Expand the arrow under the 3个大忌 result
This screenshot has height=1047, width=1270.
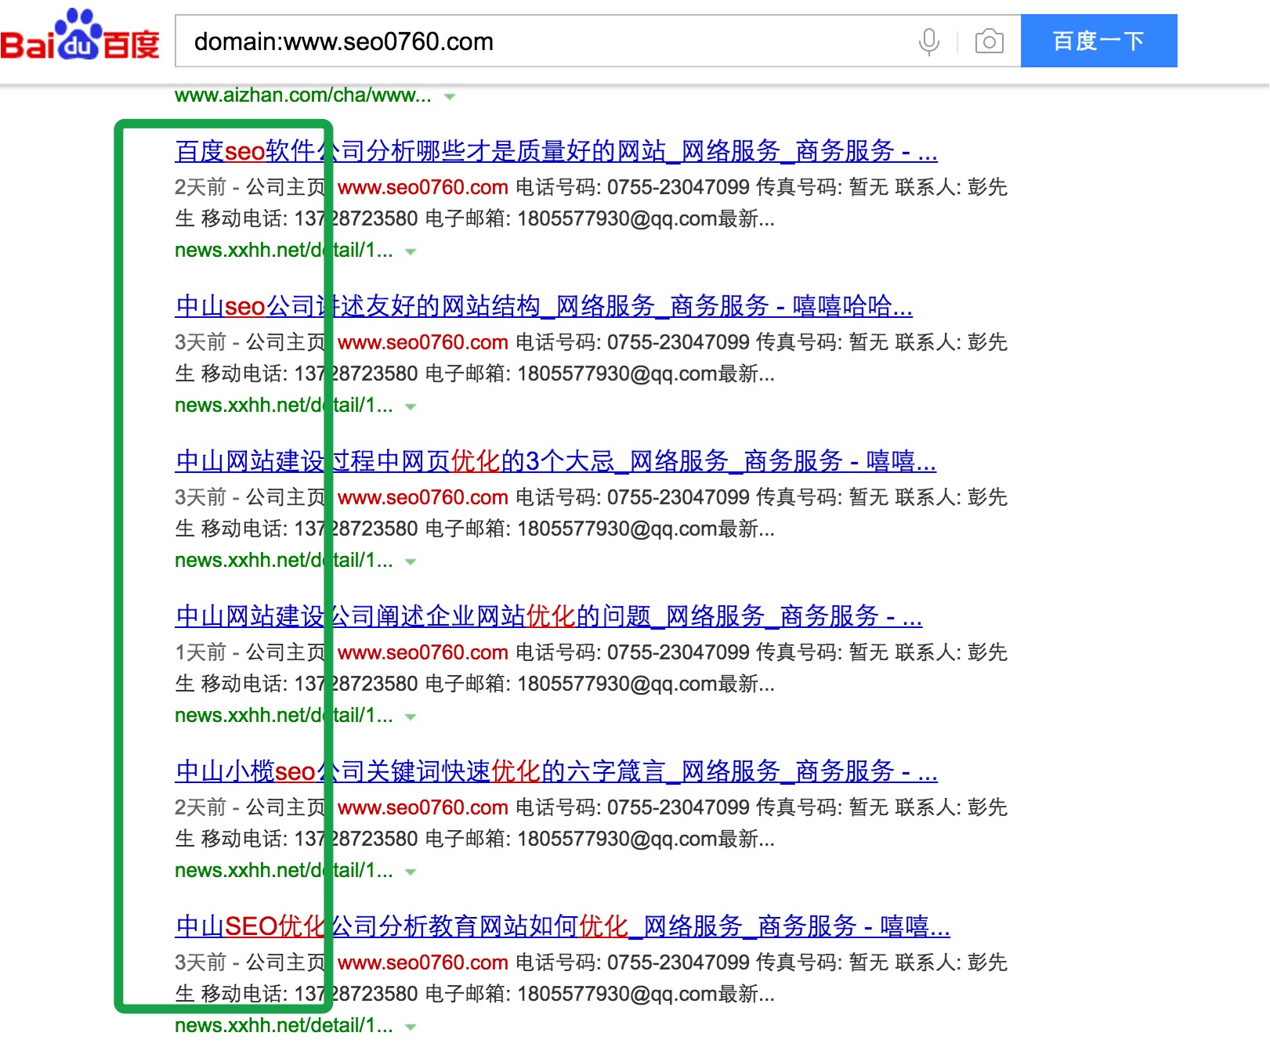pyautogui.click(x=411, y=562)
